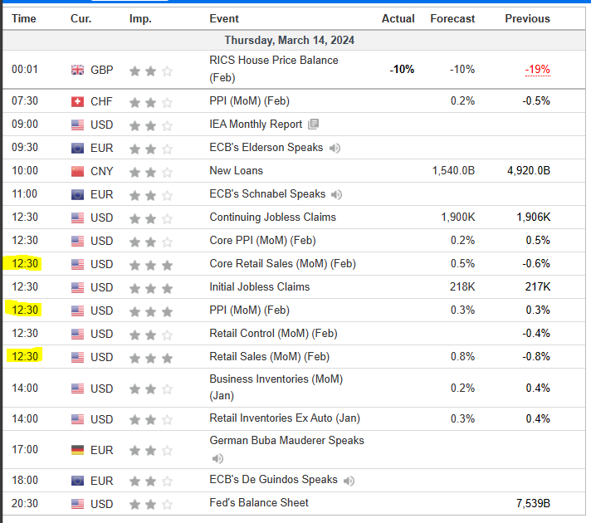Click the speaker icon under German Buba Mauderer Speaks
The image size is (591, 523).
217,458
